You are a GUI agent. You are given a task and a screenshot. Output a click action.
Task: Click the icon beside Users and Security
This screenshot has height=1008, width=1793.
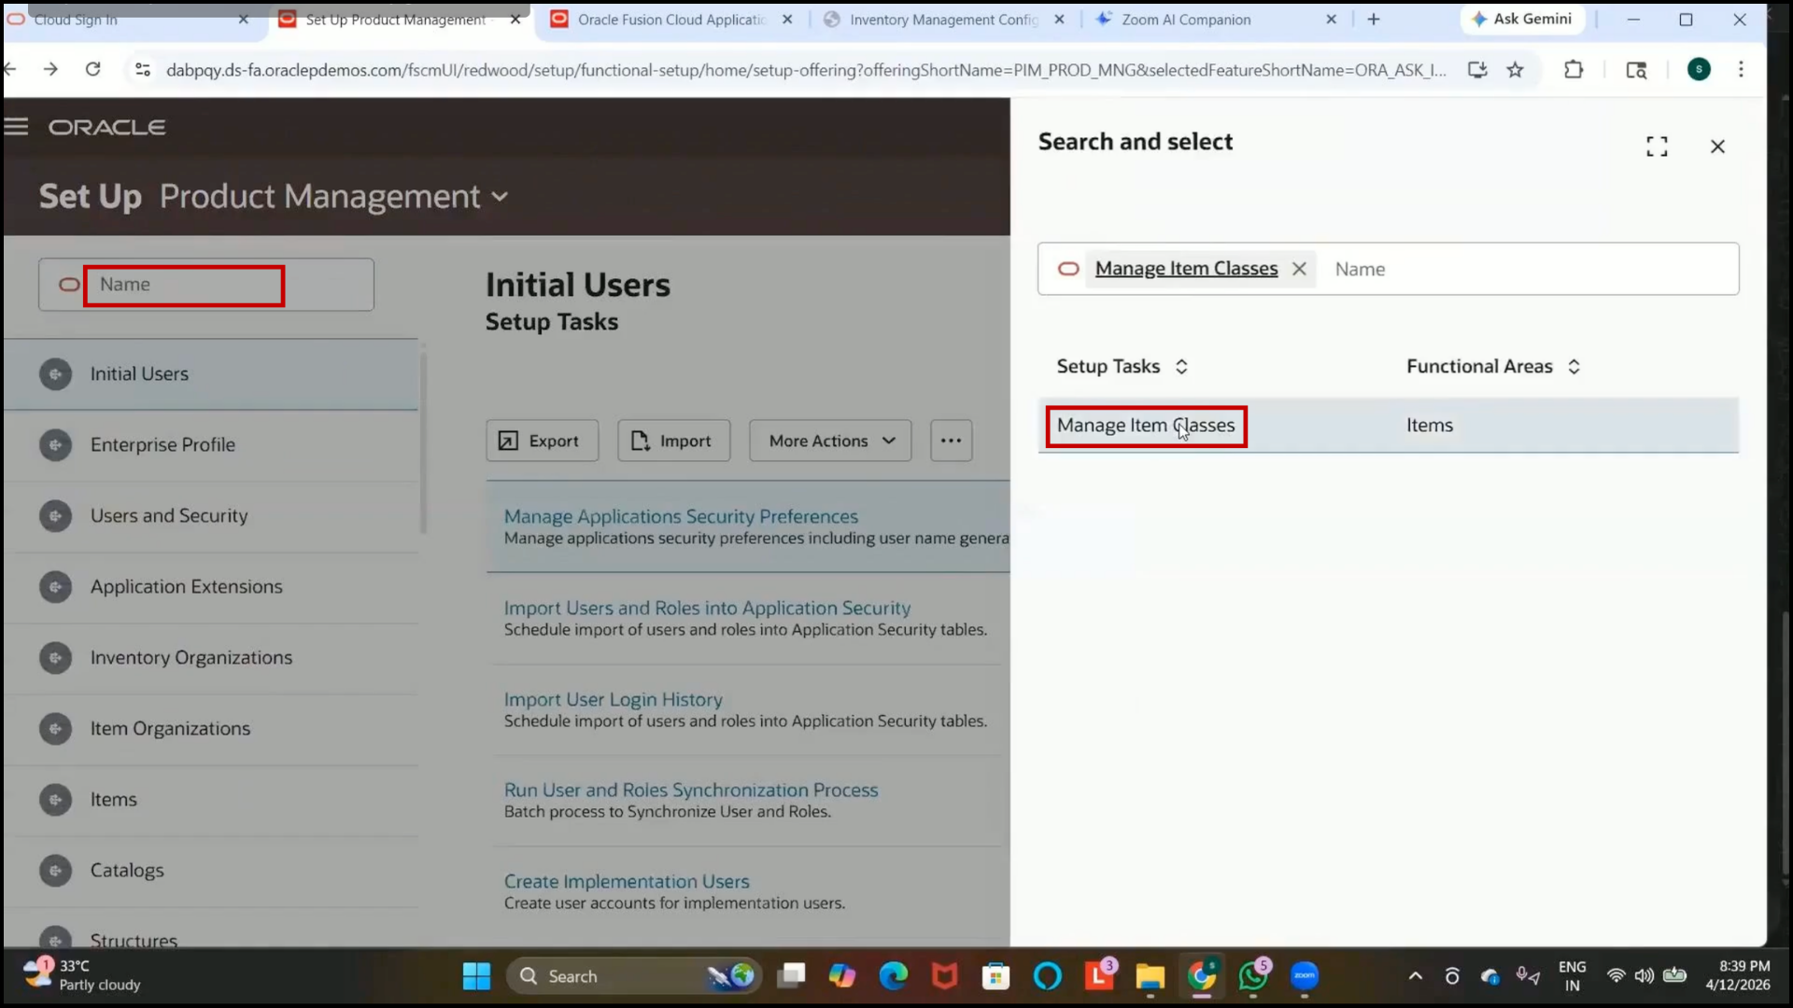tap(56, 516)
